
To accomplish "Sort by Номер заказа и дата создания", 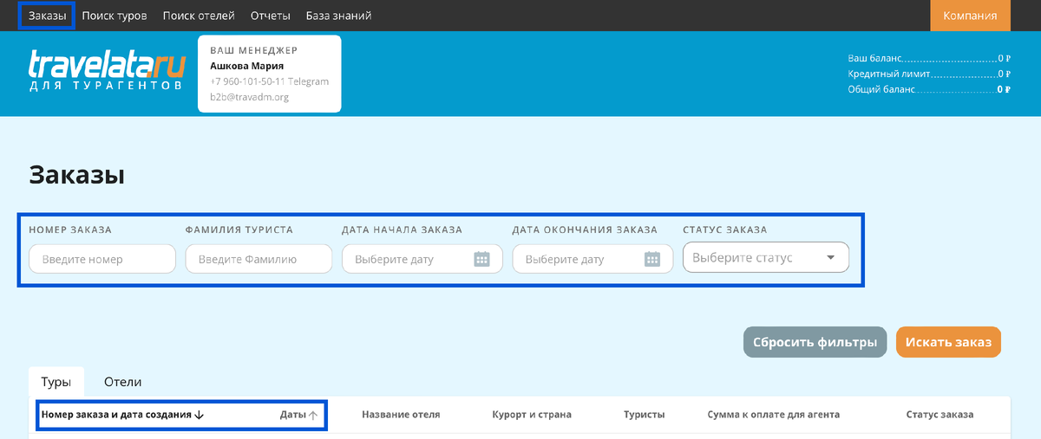I will (x=116, y=415).
